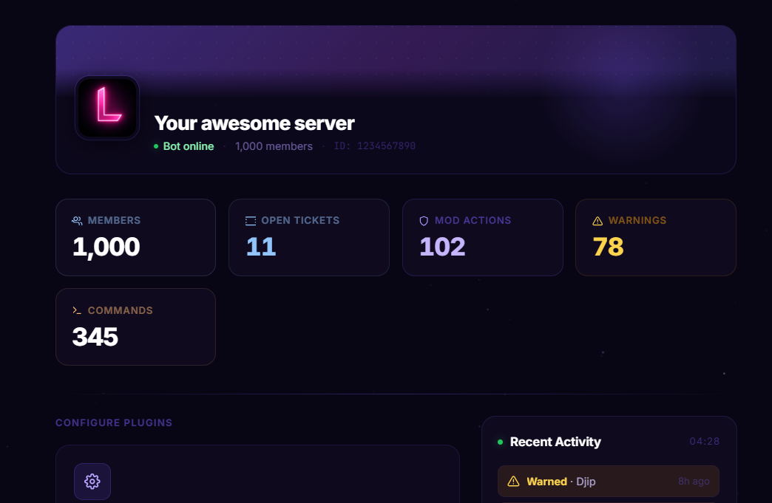Click the Mod Actions shield icon
772x503 pixels.
tap(424, 221)
